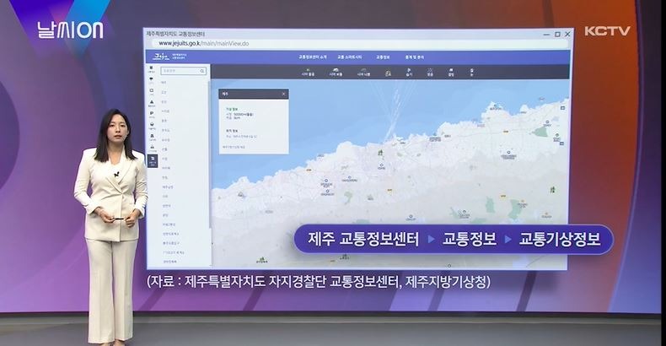The image size is (666, 346).
Task: Click the link at bottom of 제주 popup
Action: (x=234, y=147)
